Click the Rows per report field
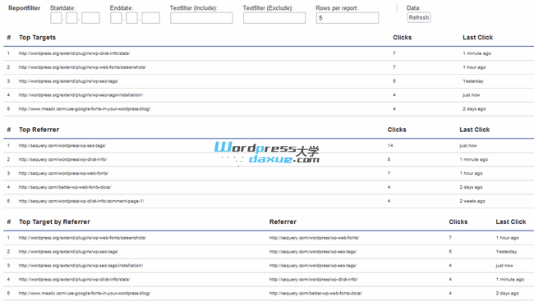The width and height of the screenshot is (534, 306). pos(347,18)
